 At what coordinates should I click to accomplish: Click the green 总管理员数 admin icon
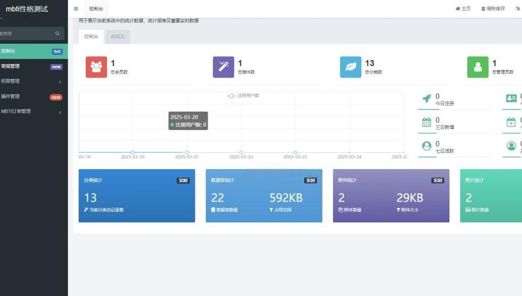coord(477,66)
